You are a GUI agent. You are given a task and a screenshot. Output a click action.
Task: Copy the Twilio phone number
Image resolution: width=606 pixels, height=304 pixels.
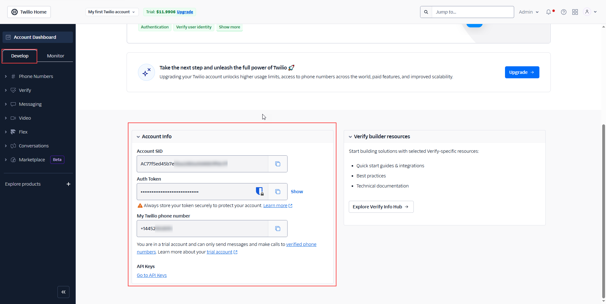[277, 229]
